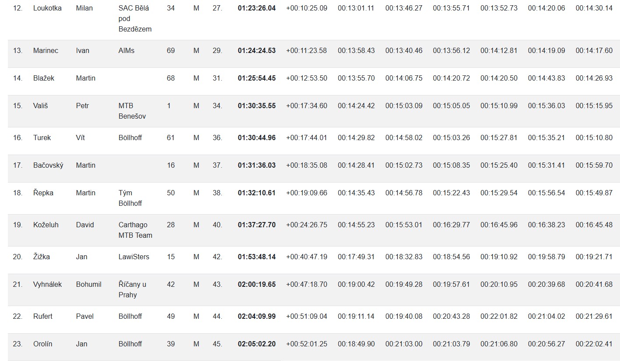This screenshot has height=363, width=620.
Task: Click the surname Koželuh
Action: pyautogui.click(x=46, y=225)
